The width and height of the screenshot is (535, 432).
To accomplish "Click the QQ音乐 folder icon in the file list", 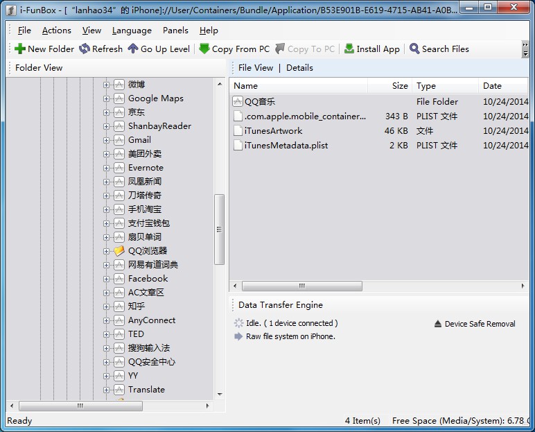I will 238,101.
